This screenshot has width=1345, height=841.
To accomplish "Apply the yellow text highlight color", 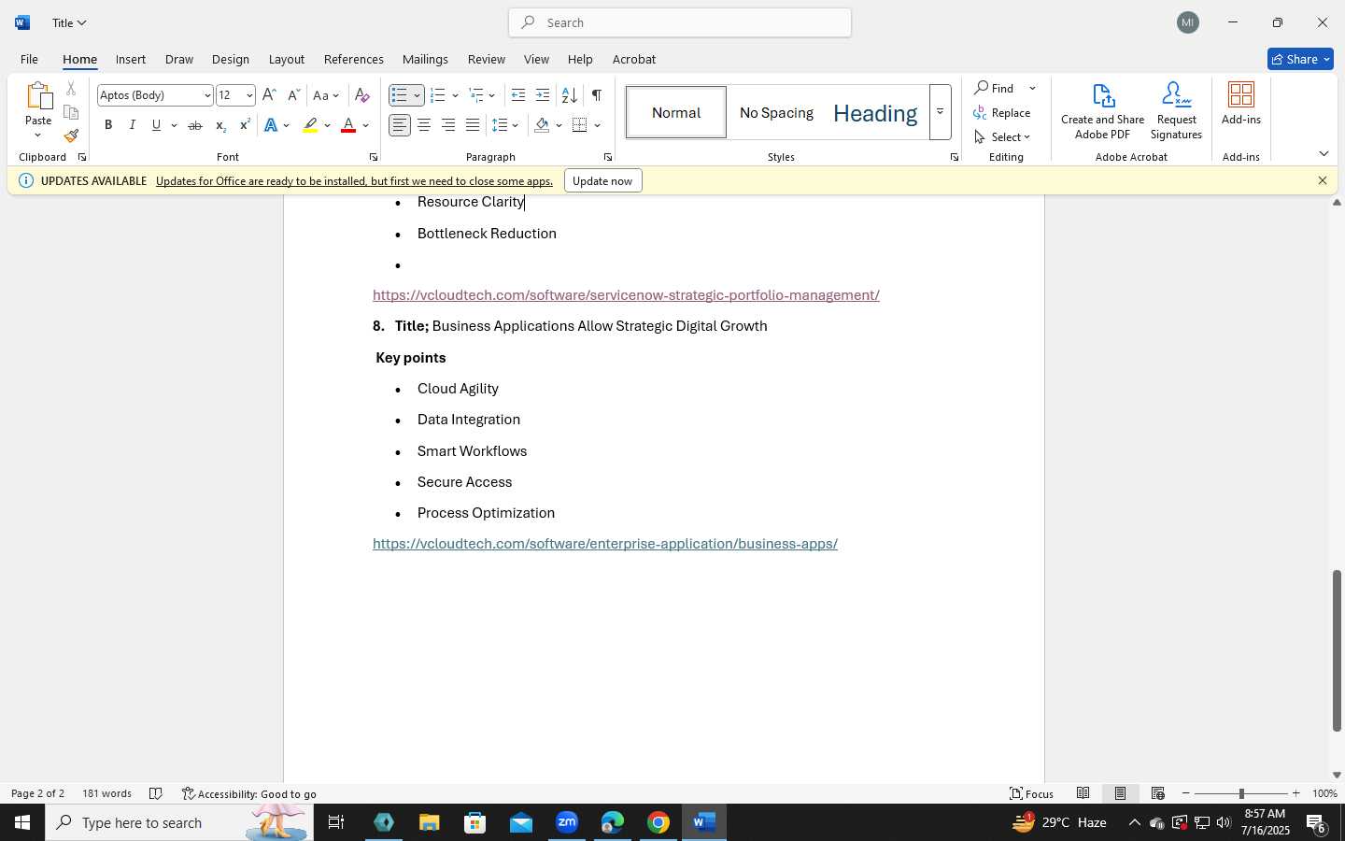I will pyautogui.click(x=310, y=125).
